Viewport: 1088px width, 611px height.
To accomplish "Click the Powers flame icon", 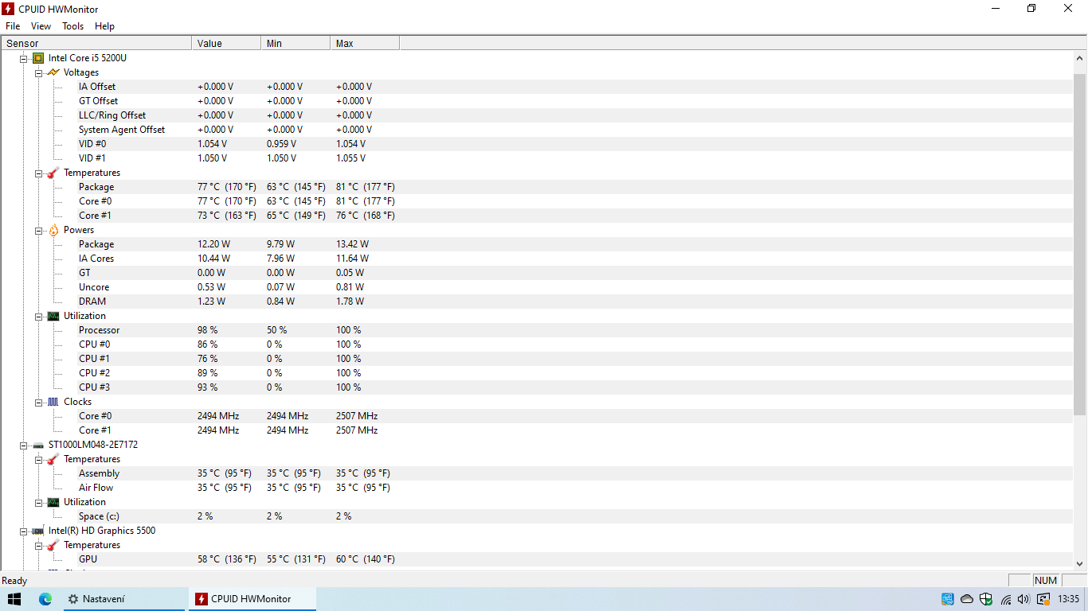I will pos(53,230).
